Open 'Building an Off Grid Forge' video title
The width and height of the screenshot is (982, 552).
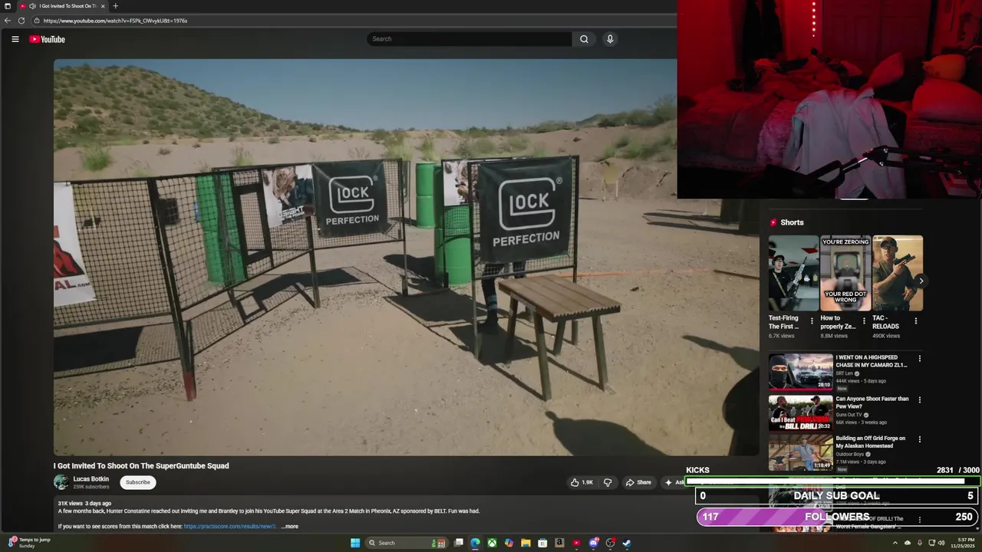coord(871,442)
